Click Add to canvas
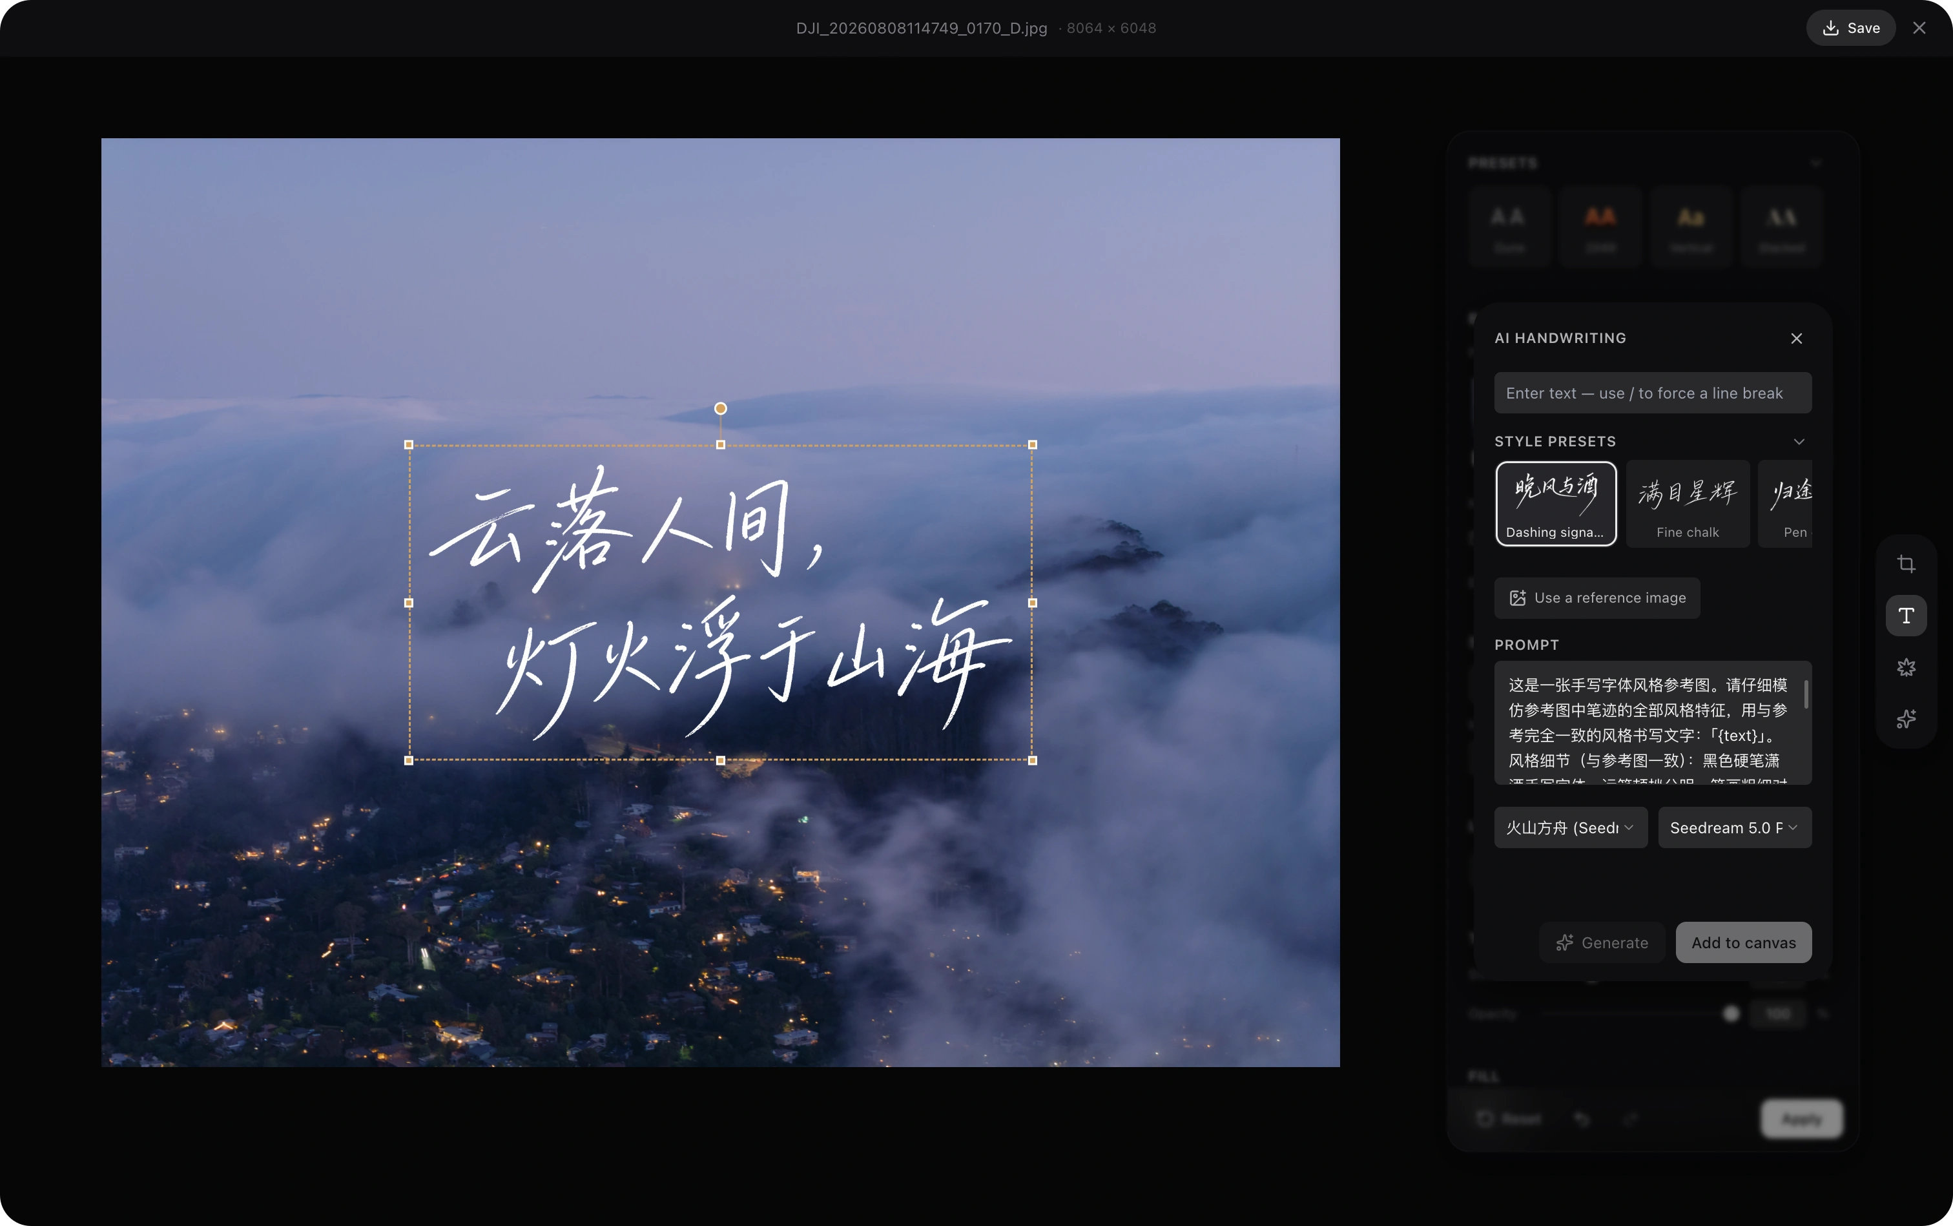 [1743, 942]
